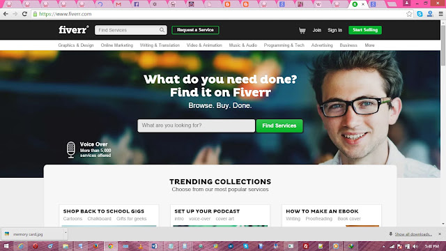Click Show all downloads link

(x=413, y=234)
